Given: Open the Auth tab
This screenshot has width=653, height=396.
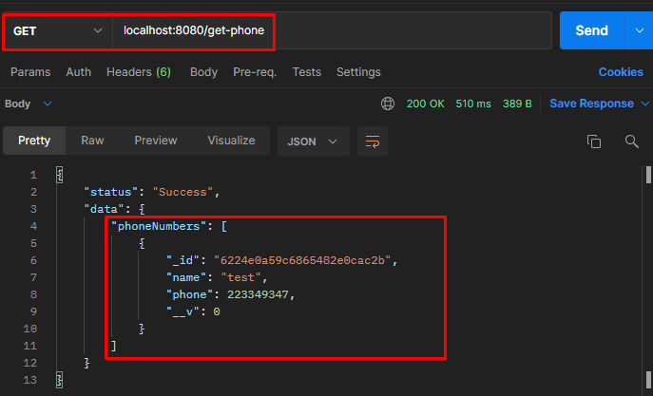Looking at the screenshot, I should coord(79,72).
